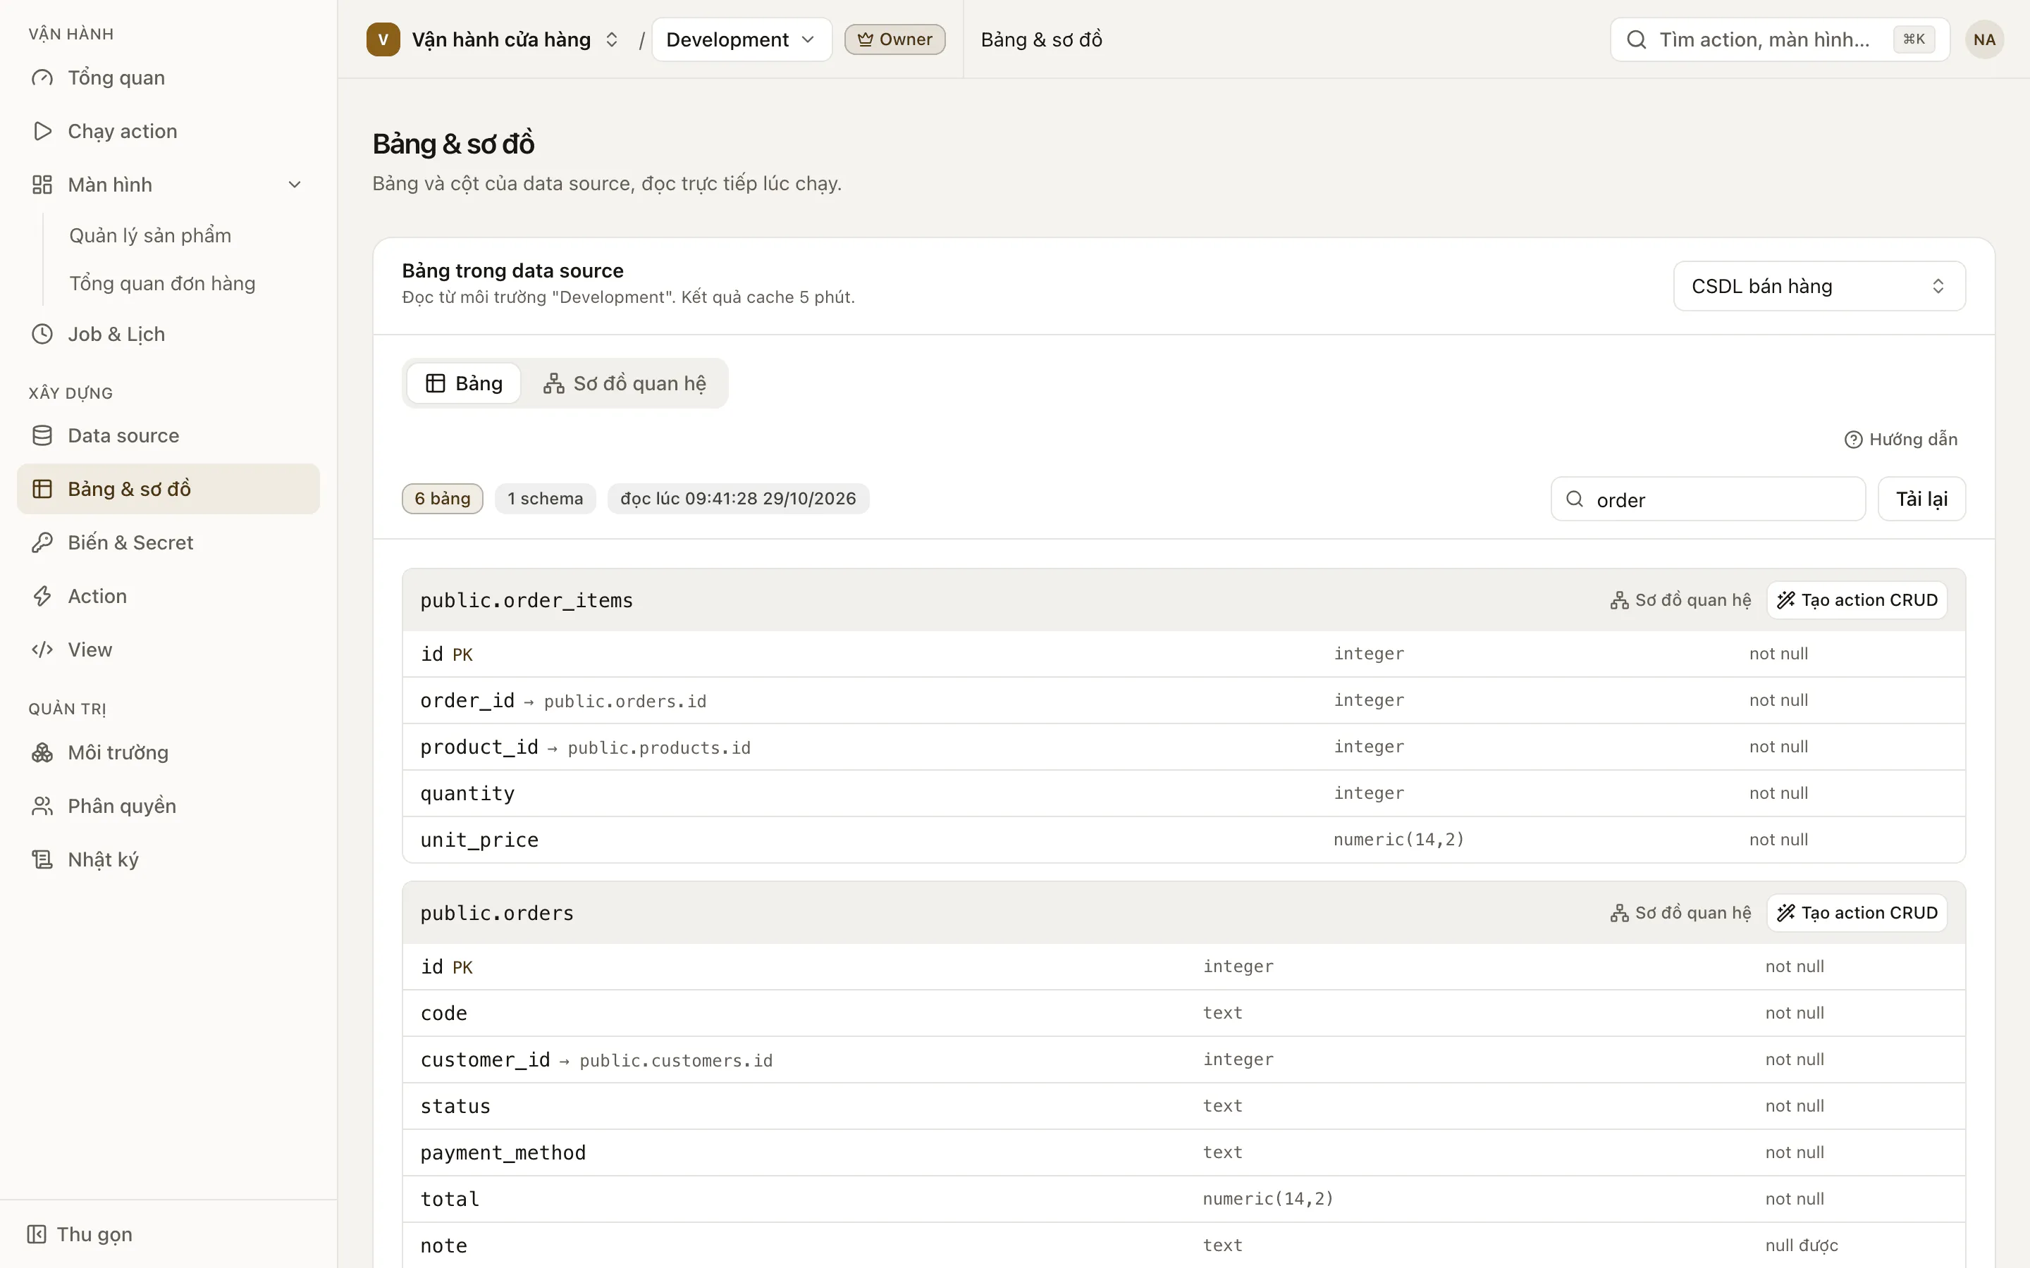This screenshot has width=2030, height=1268.
Task: Switch to Sơ đồ quan hệ tab
Action: (624, 383)
